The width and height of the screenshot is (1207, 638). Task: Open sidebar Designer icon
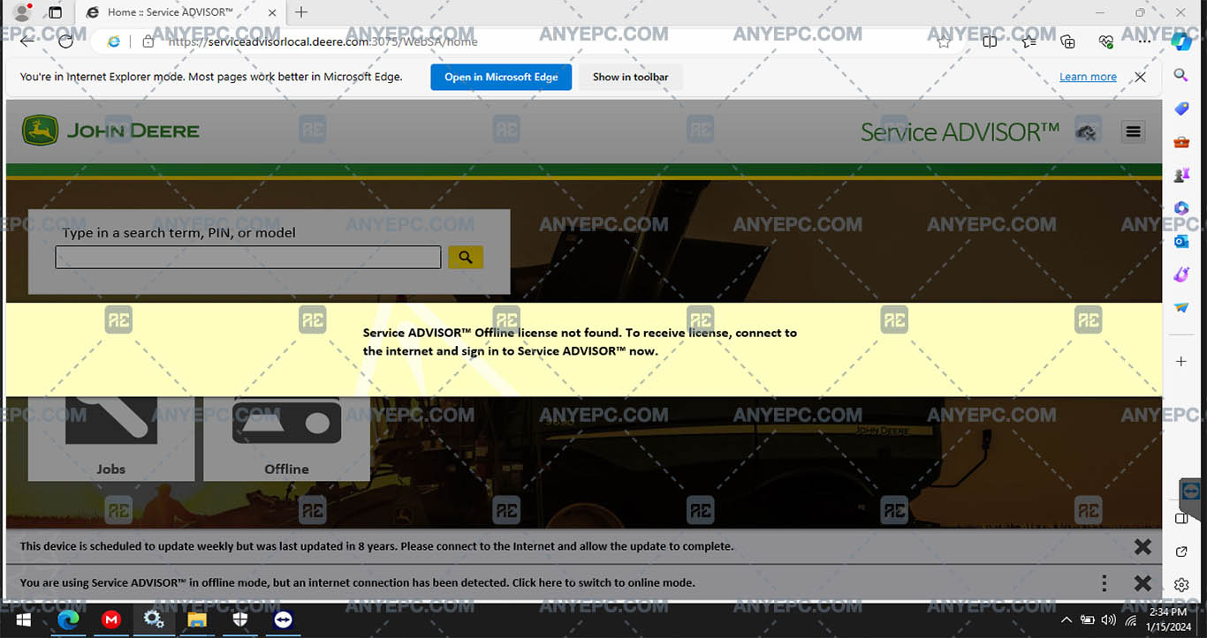click(1181, 275)
